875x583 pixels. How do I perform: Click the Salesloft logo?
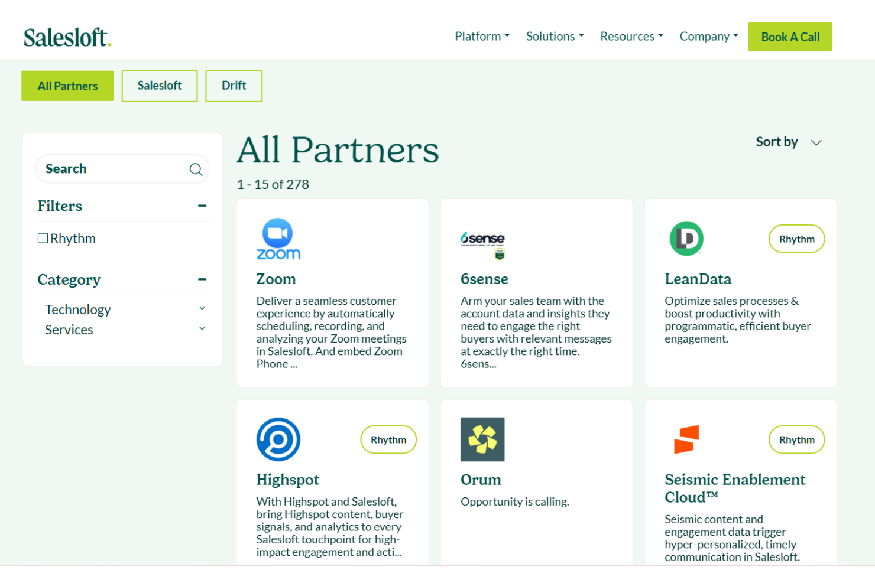67,37
